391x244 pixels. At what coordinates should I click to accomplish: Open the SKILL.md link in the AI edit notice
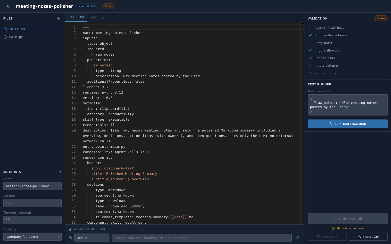97,229
